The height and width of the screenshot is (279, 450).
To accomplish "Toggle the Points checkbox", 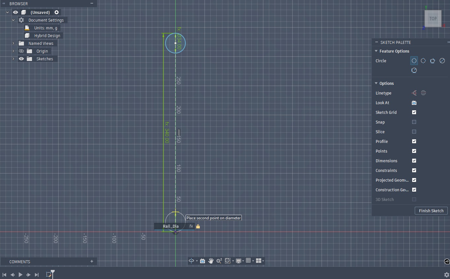I will click(414, 151).
